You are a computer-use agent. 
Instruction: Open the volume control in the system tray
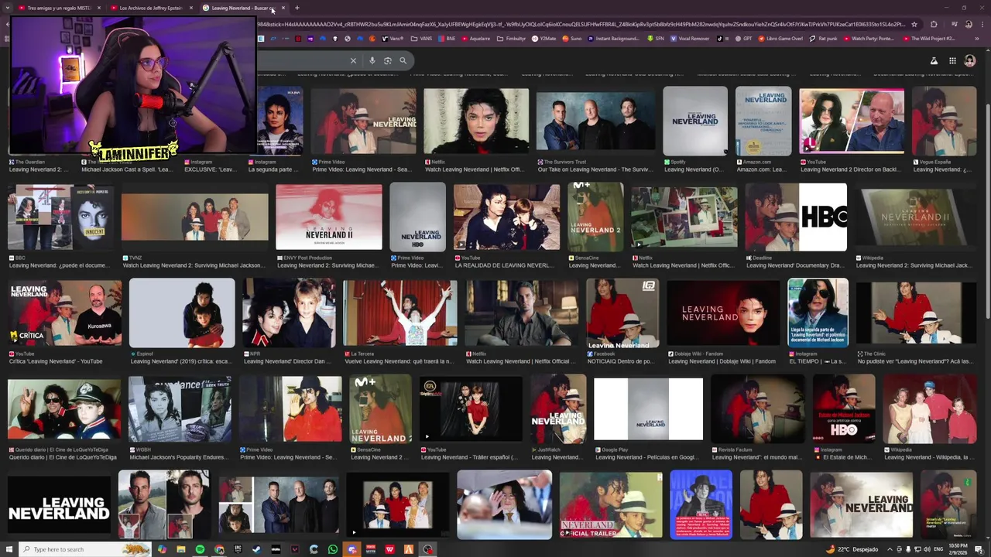tap(928, 549)
